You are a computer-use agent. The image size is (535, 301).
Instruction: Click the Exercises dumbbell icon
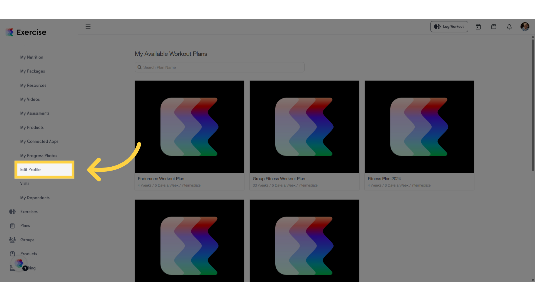13,212
